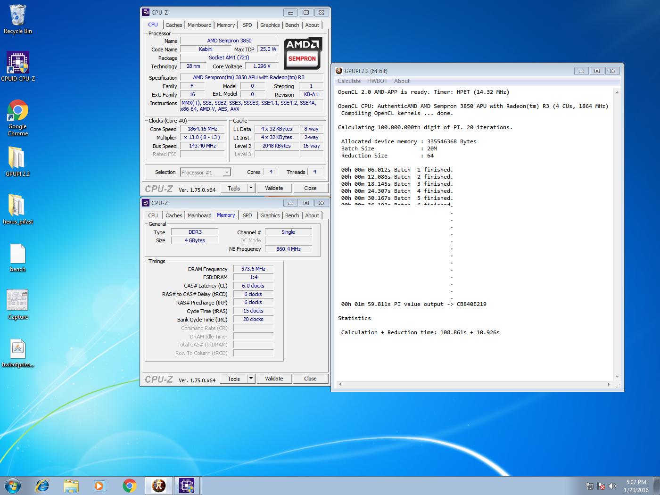Expand the Processor #1 selection dropdown

tap(227, 173)
